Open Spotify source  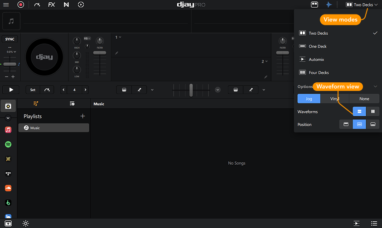point(8,144)
